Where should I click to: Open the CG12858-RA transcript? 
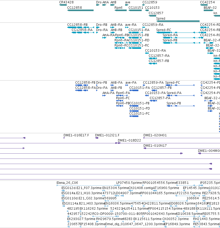click(83, 33)
